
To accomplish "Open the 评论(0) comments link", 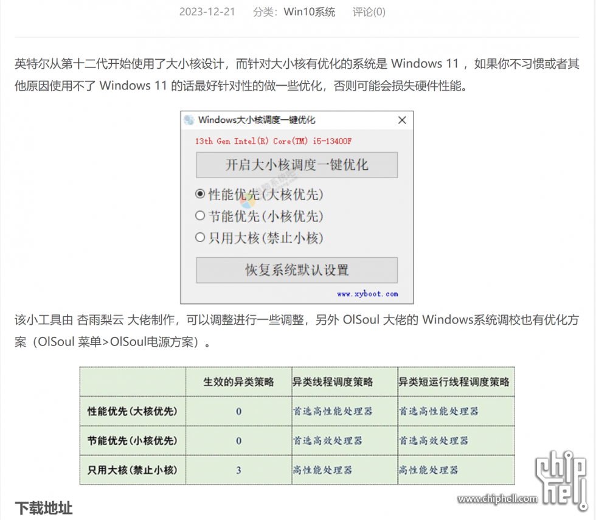I will [369, 12].
